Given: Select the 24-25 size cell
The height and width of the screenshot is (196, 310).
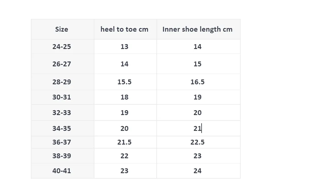Looking at the screenshot, I should click(63, 47).
